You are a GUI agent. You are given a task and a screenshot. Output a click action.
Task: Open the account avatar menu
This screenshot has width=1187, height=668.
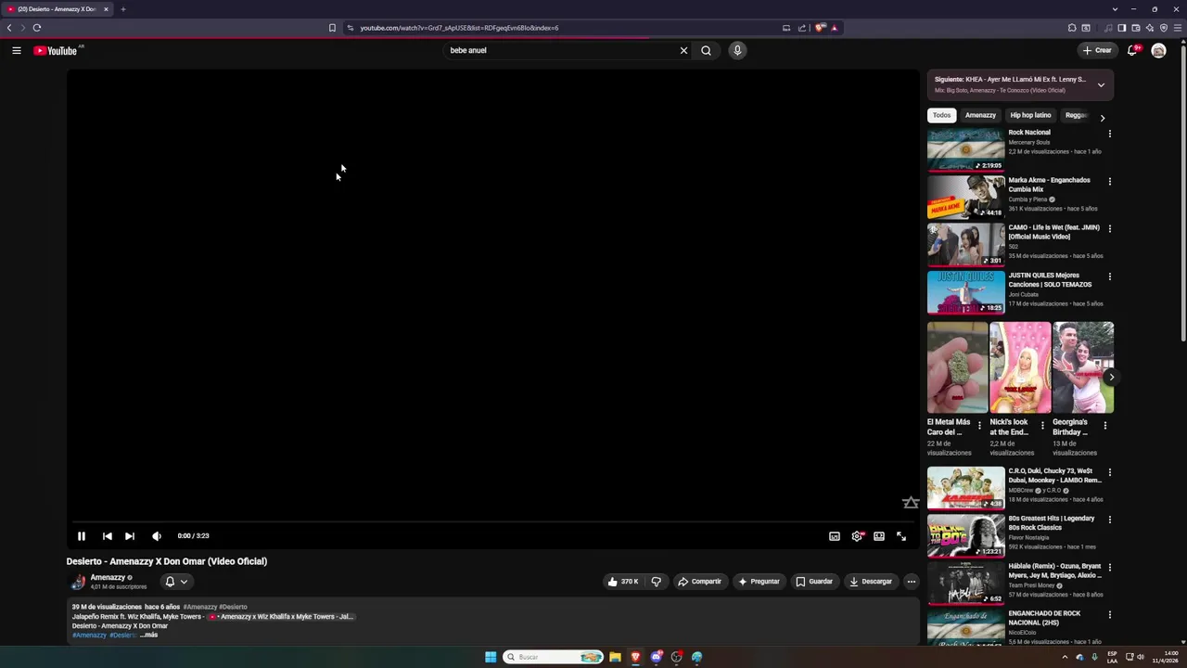click(x=1158, y=50)
